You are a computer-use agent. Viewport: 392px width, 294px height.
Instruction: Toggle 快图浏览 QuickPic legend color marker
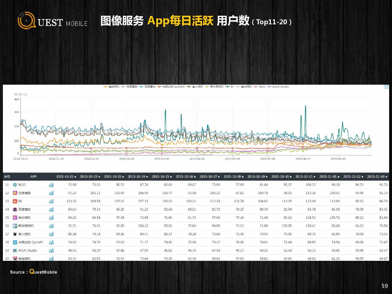pyautogui.click(x=159, y=87)
